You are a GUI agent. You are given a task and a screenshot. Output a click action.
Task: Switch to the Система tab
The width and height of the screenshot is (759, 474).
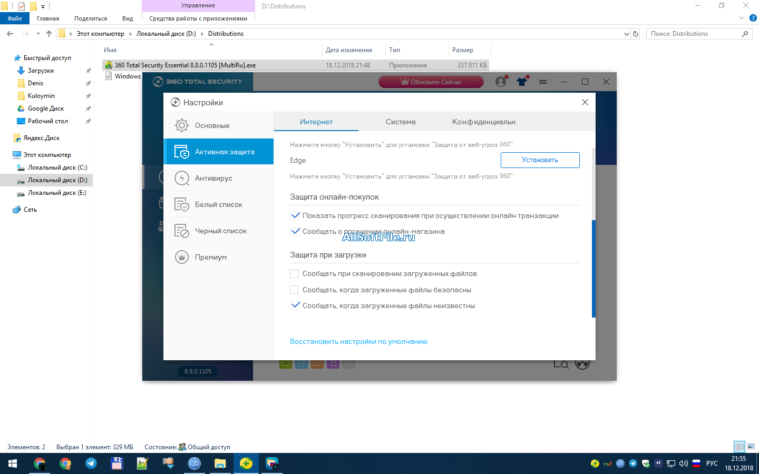401,122
